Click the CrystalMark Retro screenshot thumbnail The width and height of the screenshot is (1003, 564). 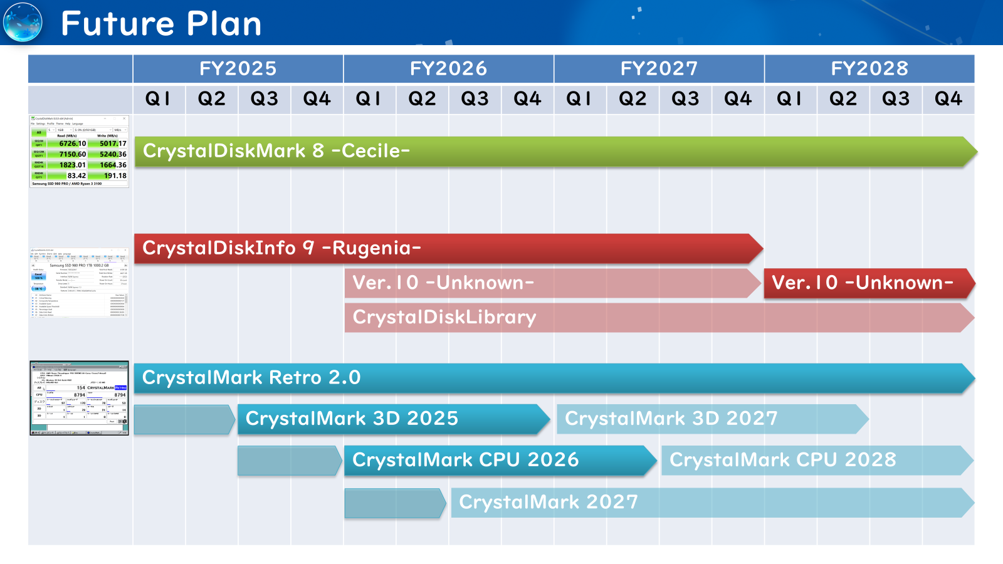(79, 398)
